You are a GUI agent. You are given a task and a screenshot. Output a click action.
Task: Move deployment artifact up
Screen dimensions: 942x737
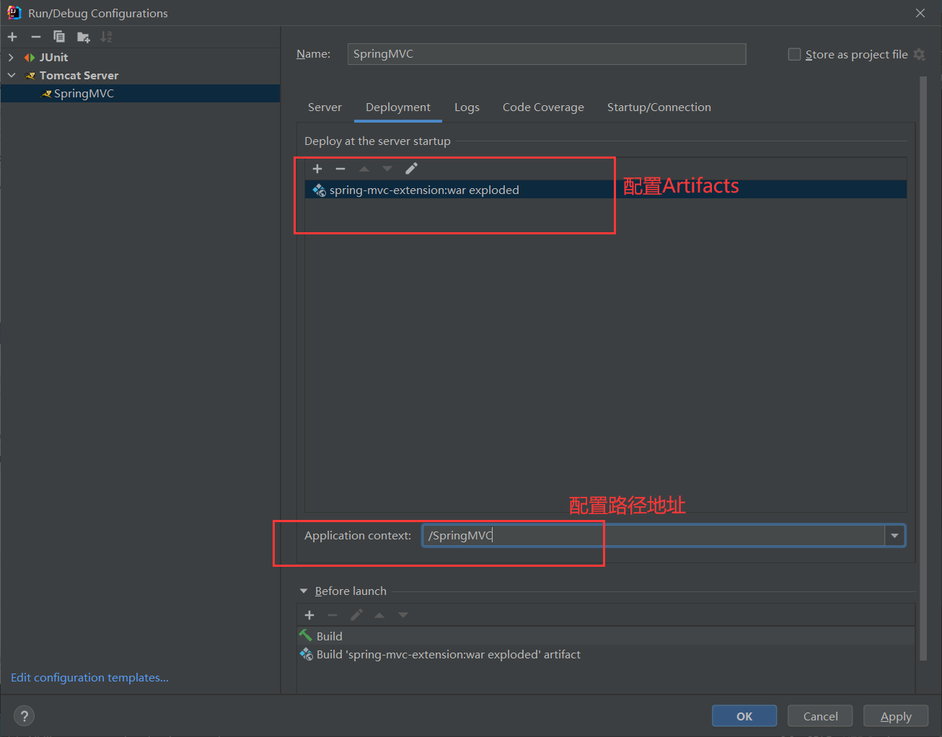pos(364,169)
